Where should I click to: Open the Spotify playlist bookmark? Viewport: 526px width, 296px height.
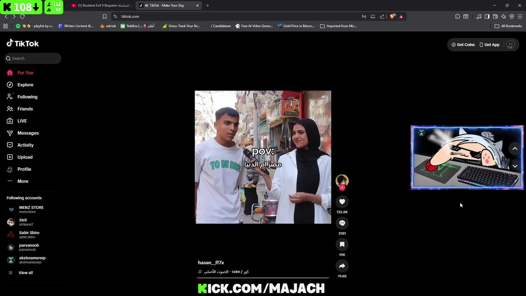pos(35,26)
